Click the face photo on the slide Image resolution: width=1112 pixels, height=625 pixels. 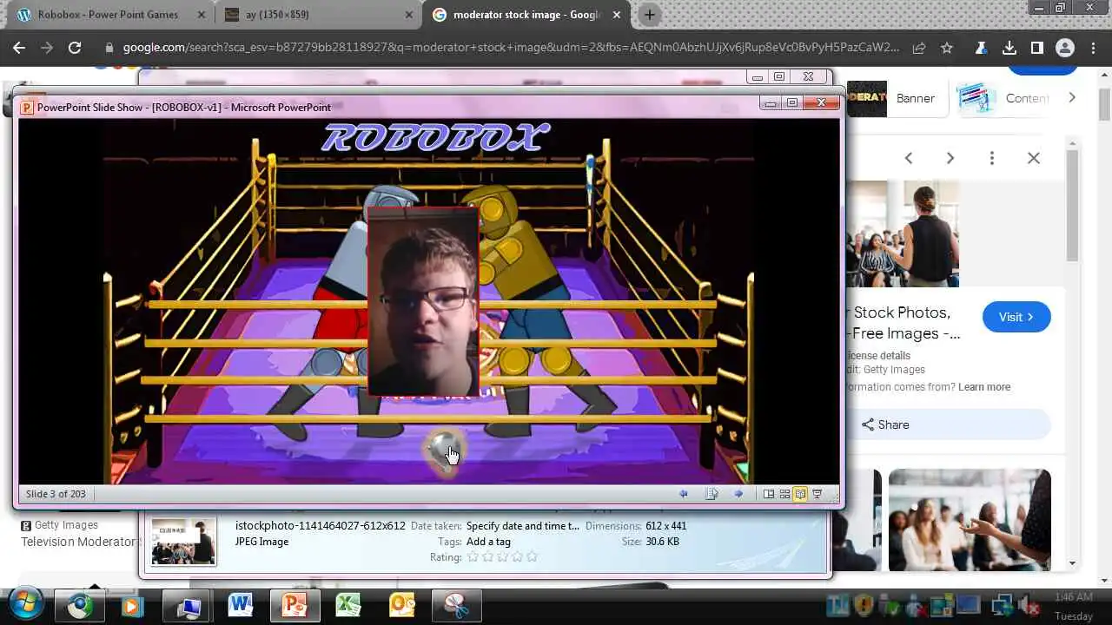click(423, 301)
